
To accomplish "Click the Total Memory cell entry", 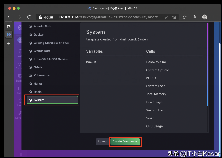I will (x=156, y=94).
